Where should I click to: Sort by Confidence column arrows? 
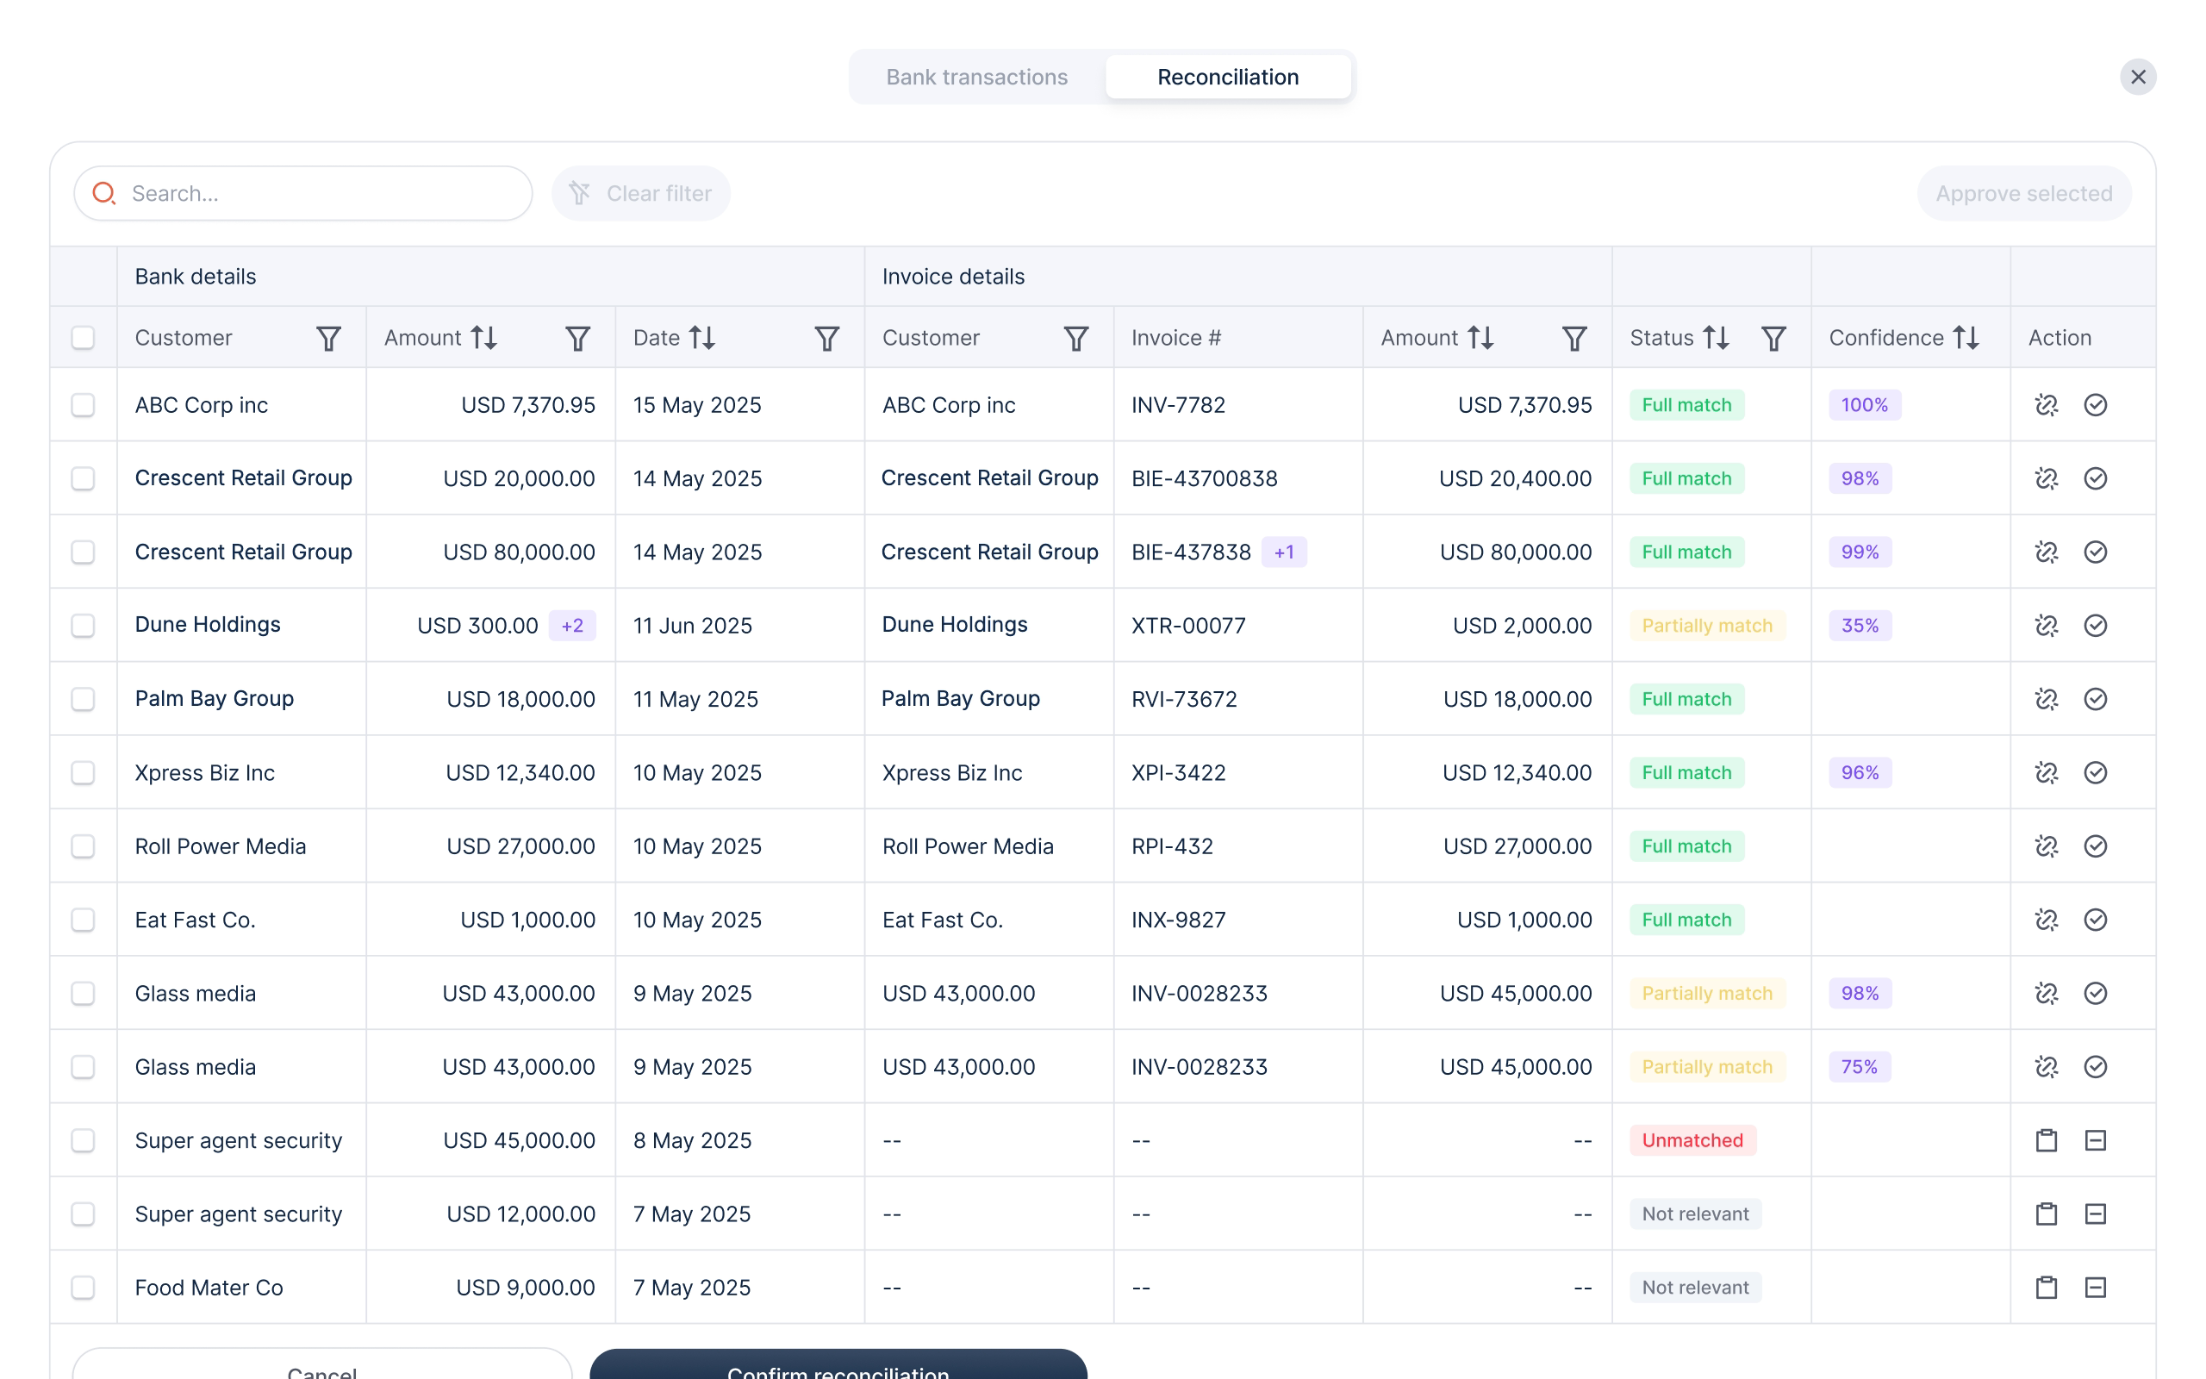tap(1966, 339)
